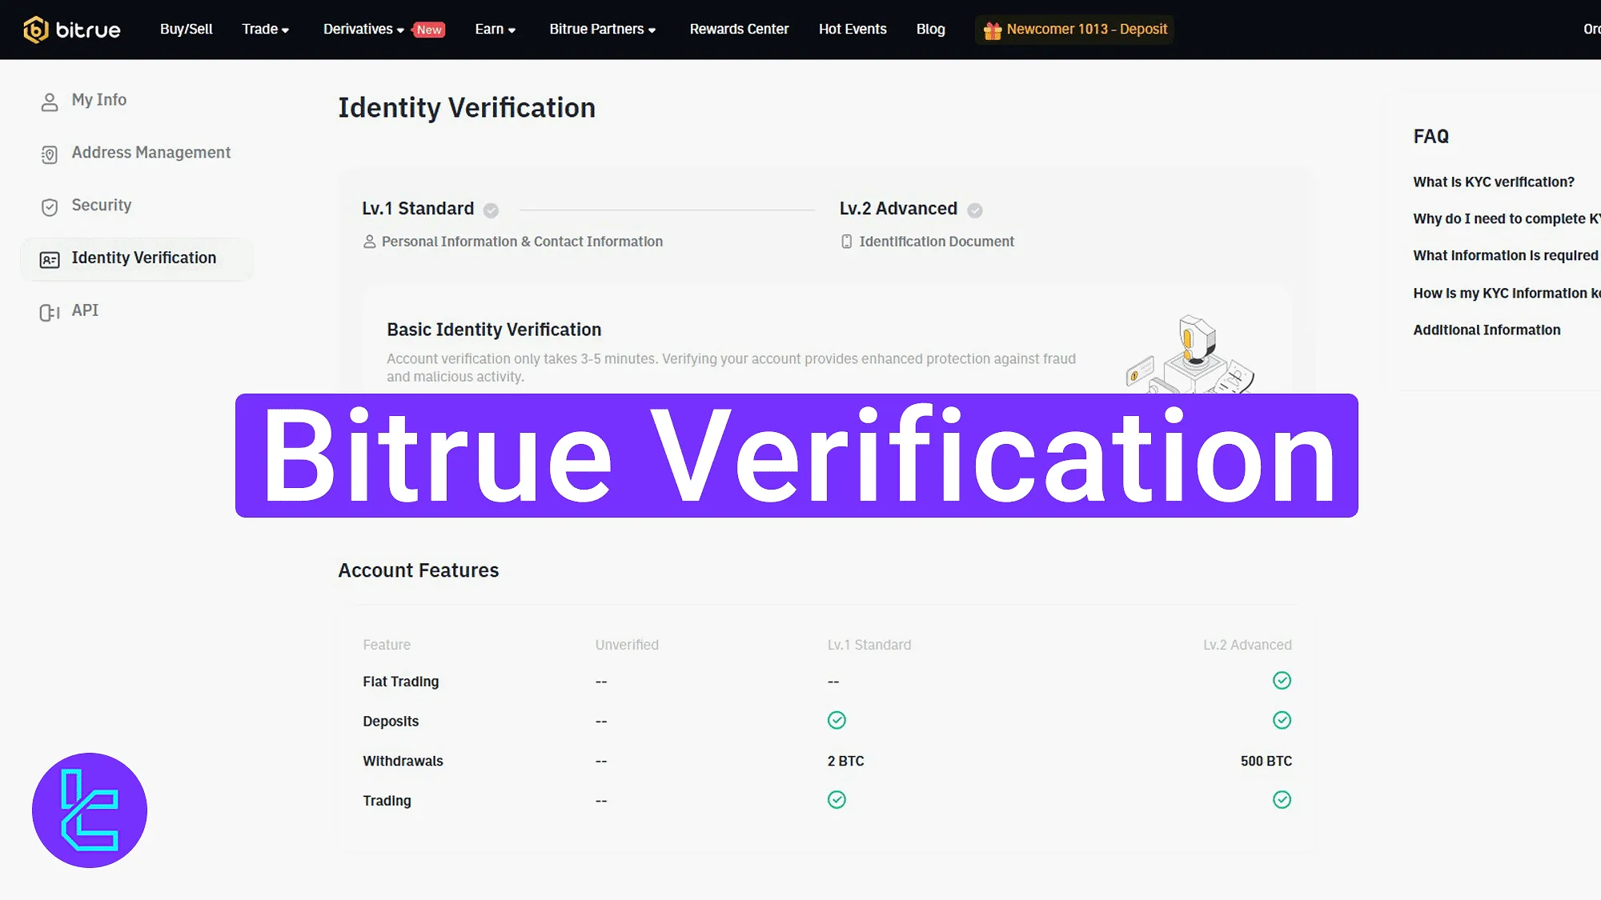Click the 'Unverified' column header
The width and height of the screenshot is (1601, 900).
click(x=627, y=645)
